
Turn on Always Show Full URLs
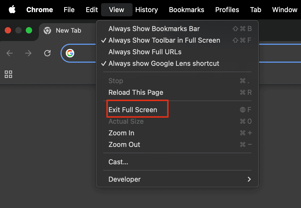coord(145,52)
